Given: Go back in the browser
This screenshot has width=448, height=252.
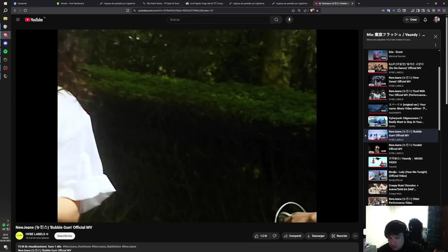Looking at the screenshot, I should point(15,10).
